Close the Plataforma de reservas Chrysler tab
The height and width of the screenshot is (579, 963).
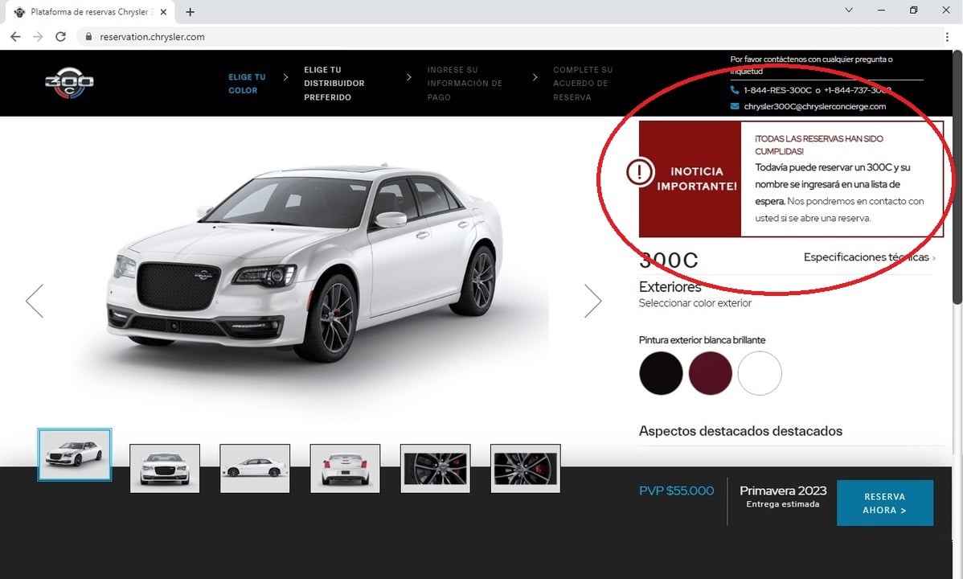click(163, 12)
